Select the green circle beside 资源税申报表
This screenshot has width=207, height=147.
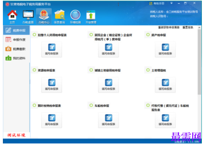(x=34, y=70)
